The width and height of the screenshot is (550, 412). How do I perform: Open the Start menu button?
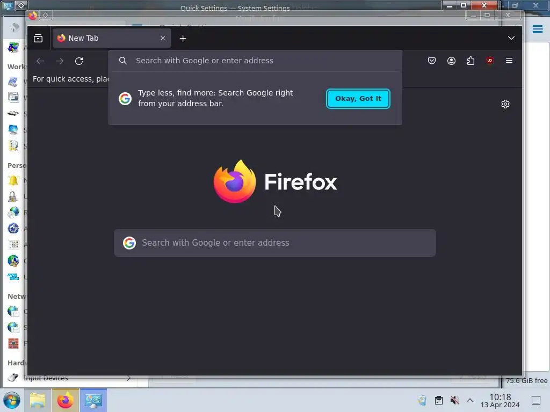12,400
